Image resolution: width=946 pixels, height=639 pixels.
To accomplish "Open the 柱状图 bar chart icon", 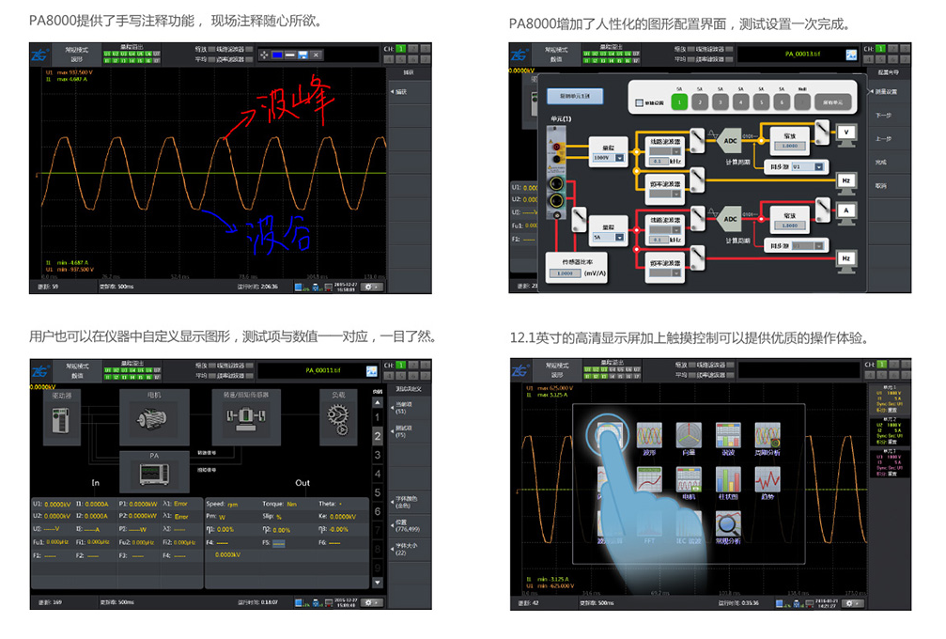I will (x=728, y=479).
